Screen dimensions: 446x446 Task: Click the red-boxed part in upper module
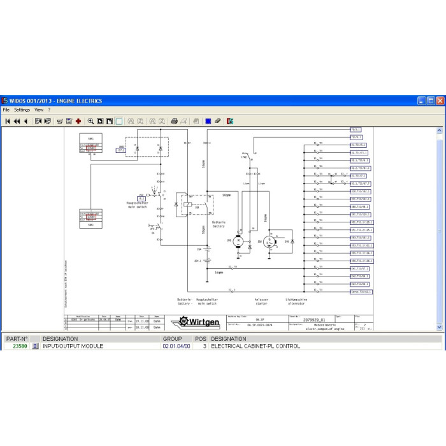91,148
